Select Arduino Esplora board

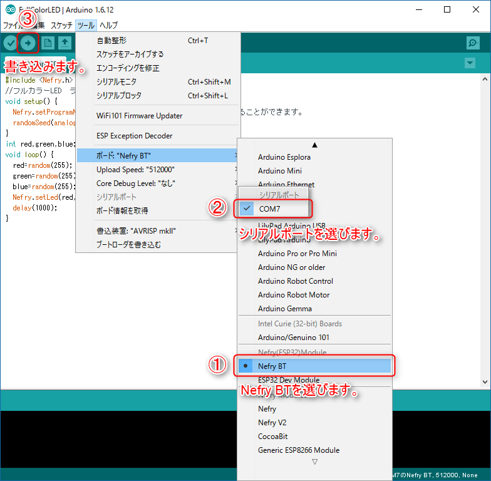314,157
